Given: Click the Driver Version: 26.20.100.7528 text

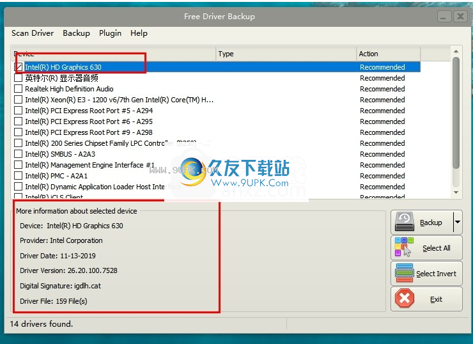Looking at the screenshot, I should pyautogui.click(x=68, y=270).
